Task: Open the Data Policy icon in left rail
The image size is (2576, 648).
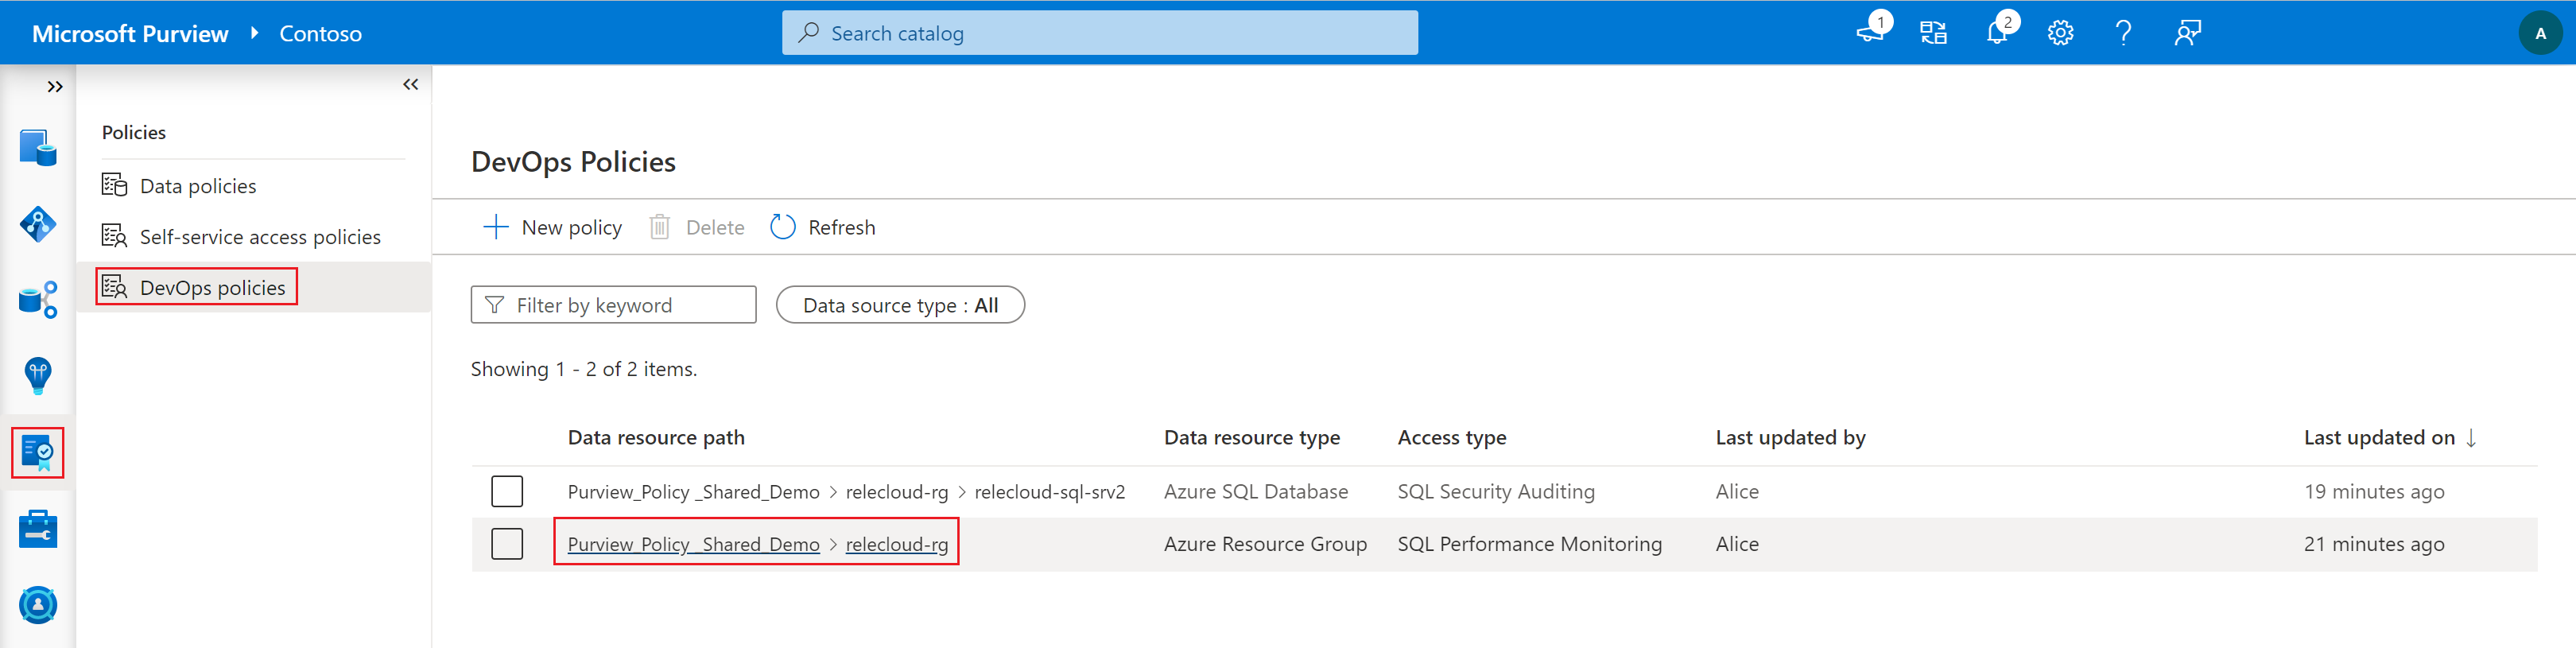Action: pos(38,452)
